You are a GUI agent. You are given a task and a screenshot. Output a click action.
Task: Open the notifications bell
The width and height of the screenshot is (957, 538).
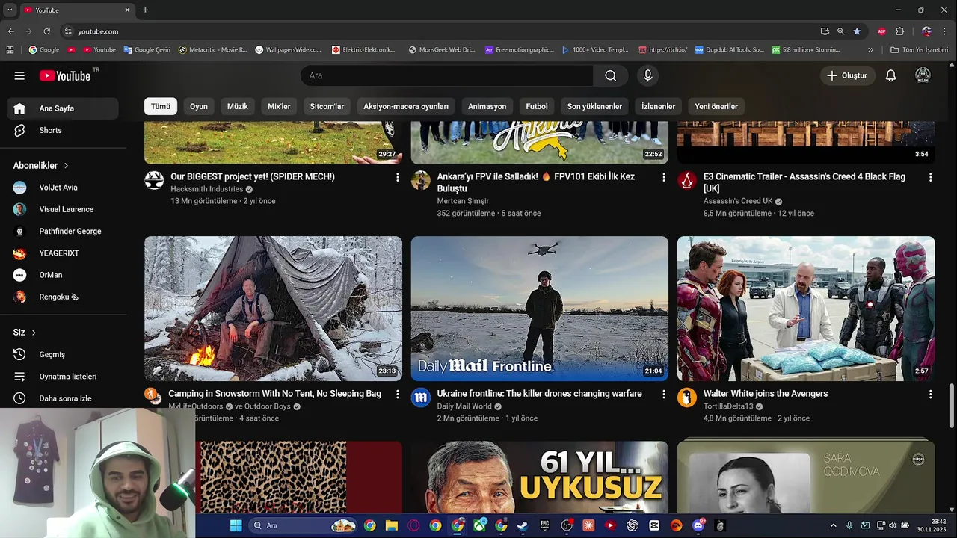pos(890,75)
